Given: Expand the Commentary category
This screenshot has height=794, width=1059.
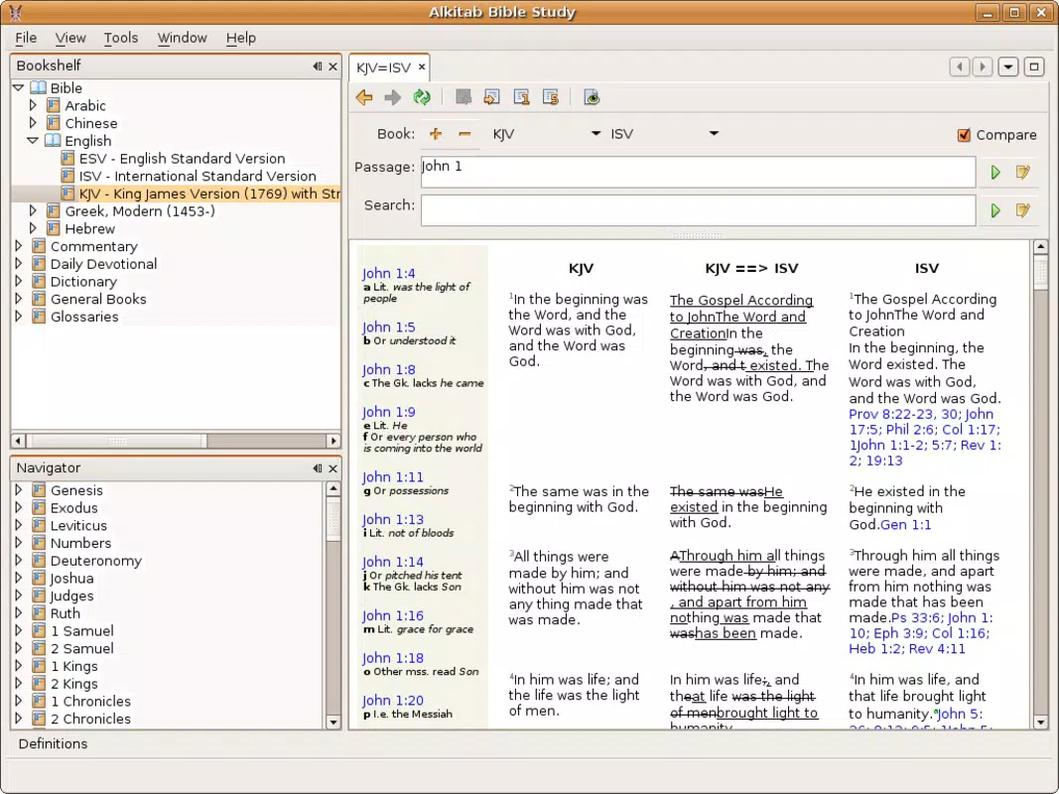Looking at the screenshot, I should click(x=18, y=246).
